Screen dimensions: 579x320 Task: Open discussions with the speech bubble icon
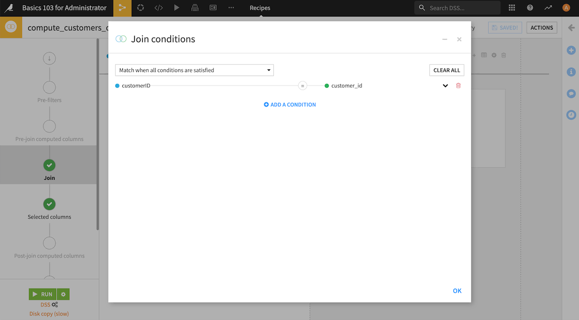(571, 94)
